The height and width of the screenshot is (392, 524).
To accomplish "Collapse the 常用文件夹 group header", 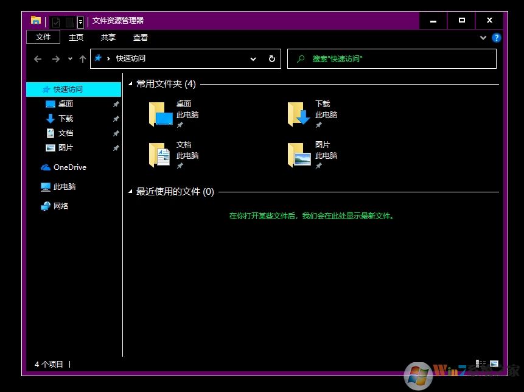I will pyautogui.click(x=130, y=84).
